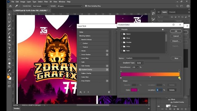Click the Share icon at top right

pyautogui.click(x=188, y=6)
